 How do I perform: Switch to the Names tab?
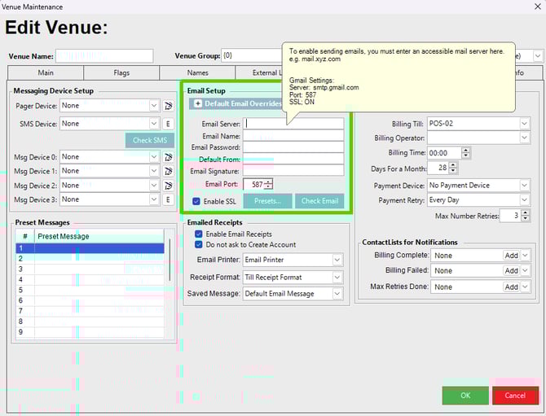click(x=197, y=73)
